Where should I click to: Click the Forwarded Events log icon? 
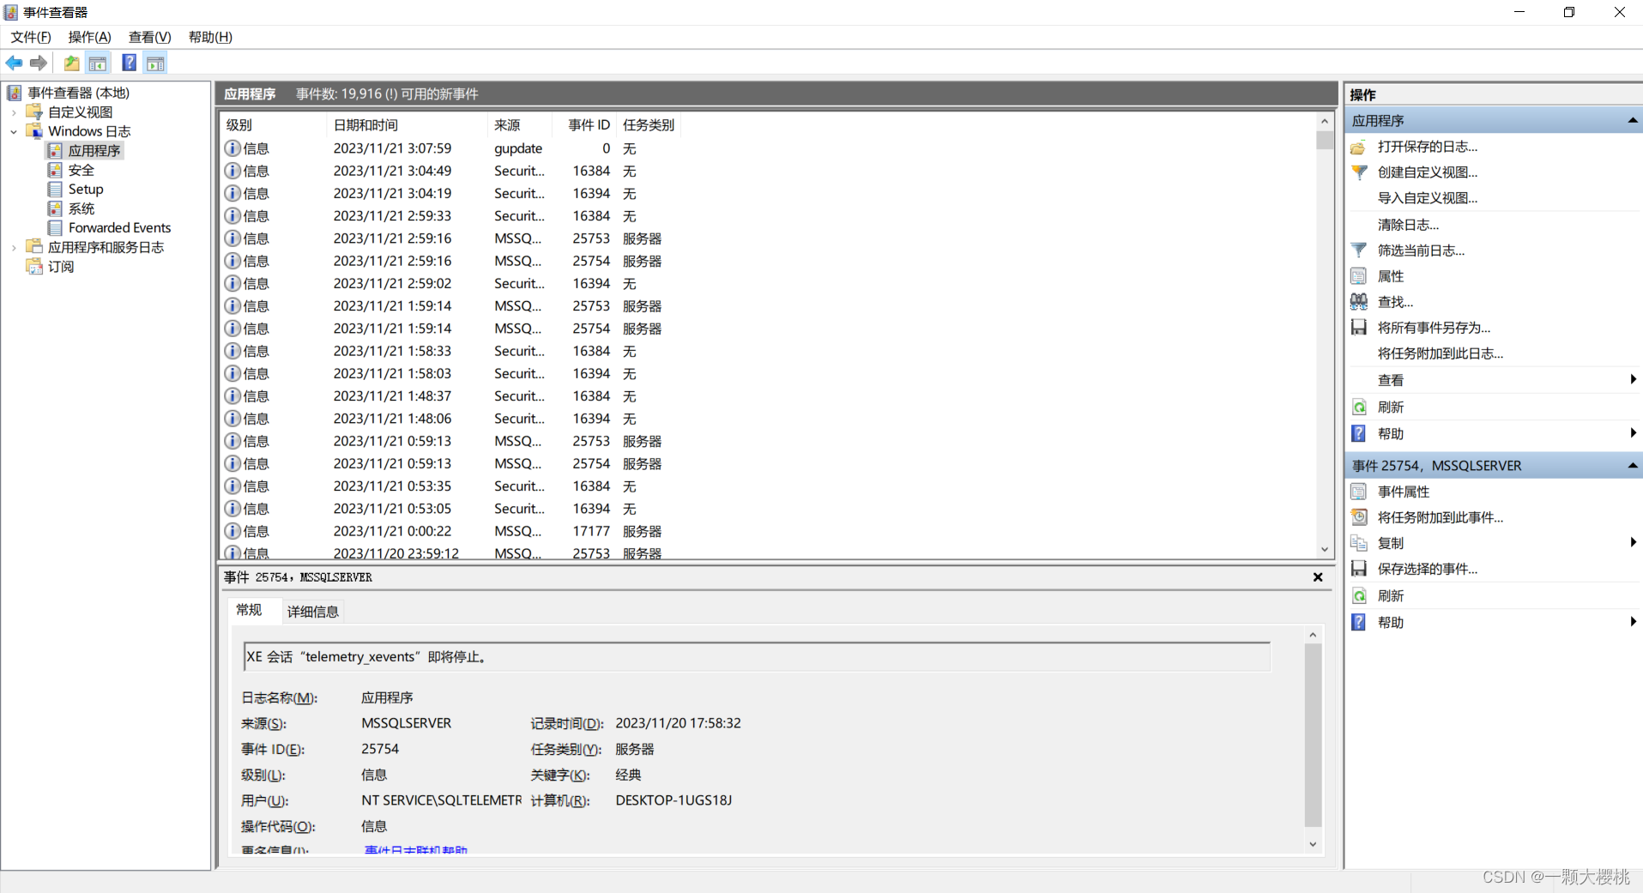tap(55, 227)
